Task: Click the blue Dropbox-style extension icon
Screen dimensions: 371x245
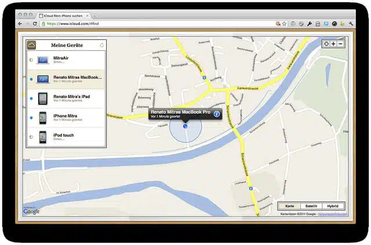Action: point(326,24)
